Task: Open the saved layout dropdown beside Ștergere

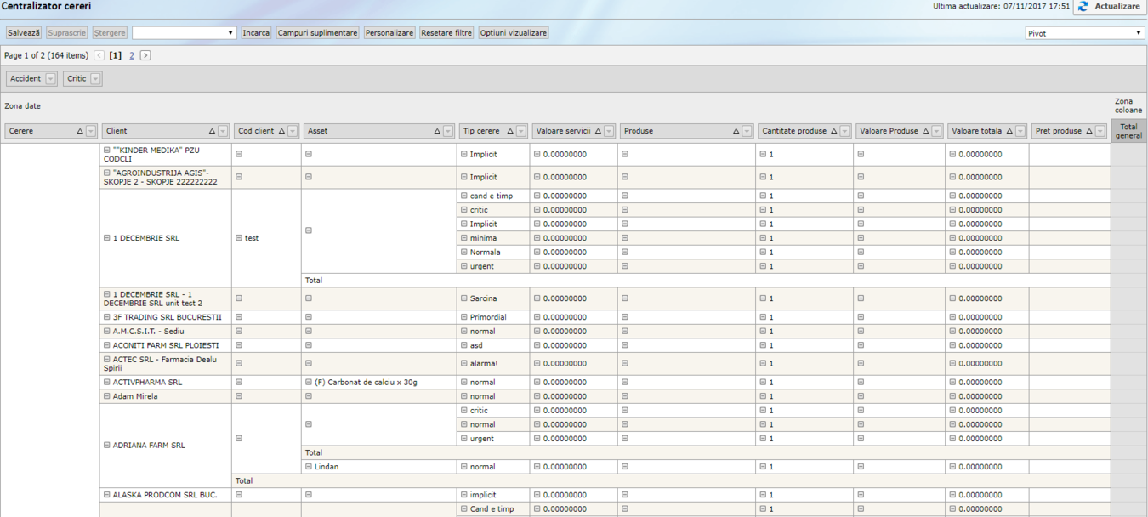Action: (184, 33)
